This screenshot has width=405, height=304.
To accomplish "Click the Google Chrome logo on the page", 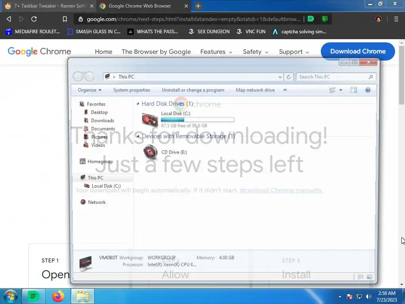I will click(x=39, y=51).
